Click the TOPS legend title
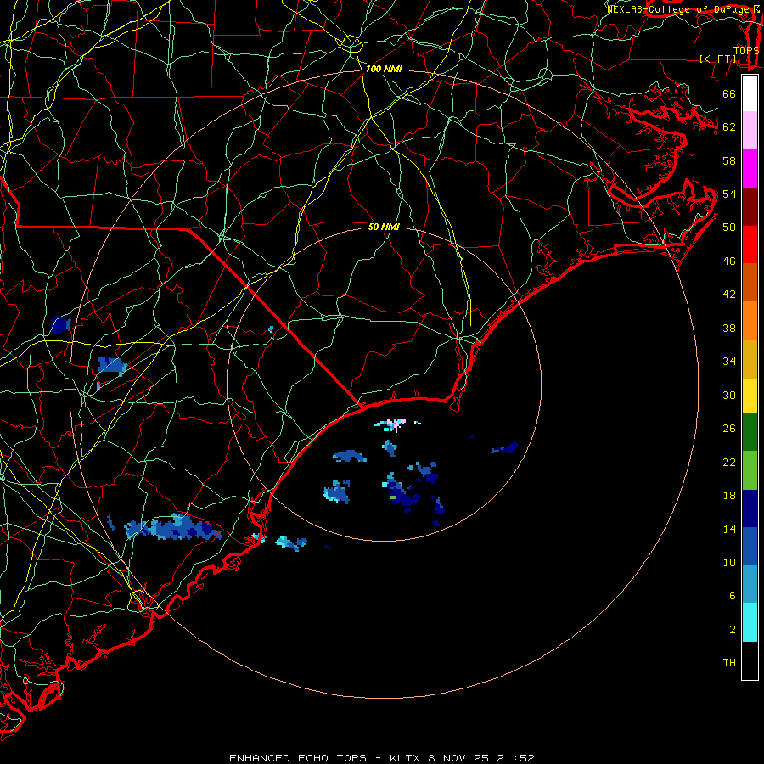Image resolution: width=764 pixels, height=764 pixels. [746, 50]
